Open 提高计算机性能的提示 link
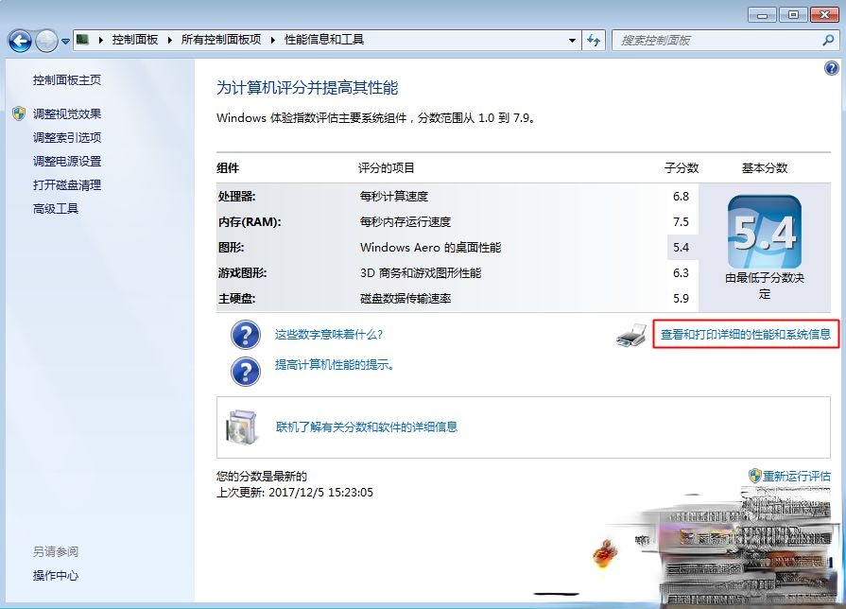Screen dimensions: 846x609 point(335,365)
